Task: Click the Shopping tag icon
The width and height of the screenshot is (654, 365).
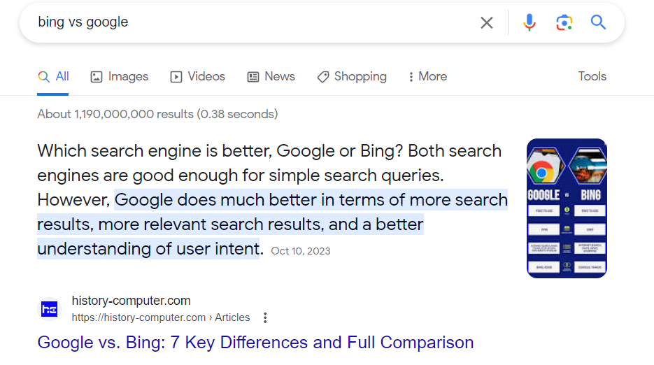Action: [x=323, y=77]
